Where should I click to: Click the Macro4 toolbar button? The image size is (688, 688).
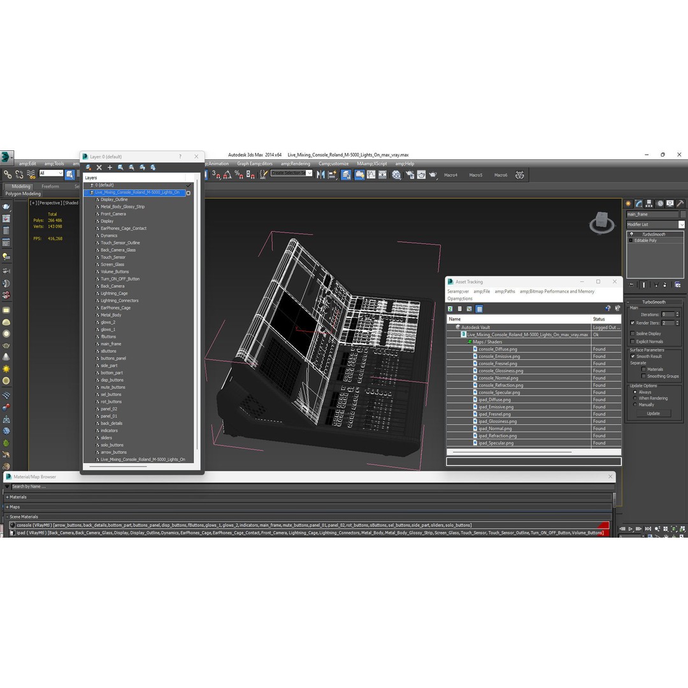[450, 175]
